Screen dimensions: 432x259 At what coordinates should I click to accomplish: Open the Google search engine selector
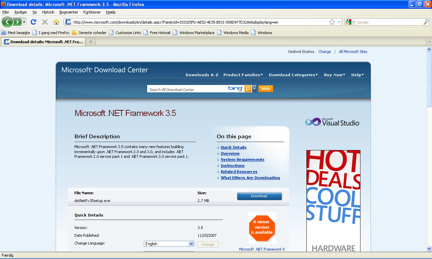pos(350,22)
